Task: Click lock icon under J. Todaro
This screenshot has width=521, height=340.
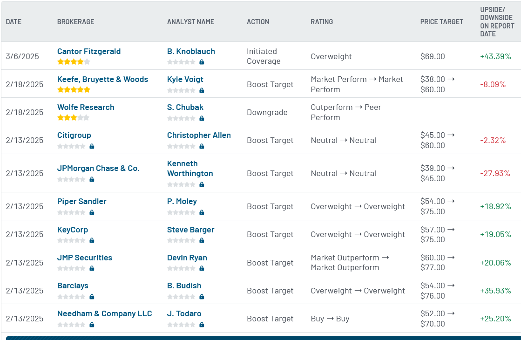Action: click(202, 324)
